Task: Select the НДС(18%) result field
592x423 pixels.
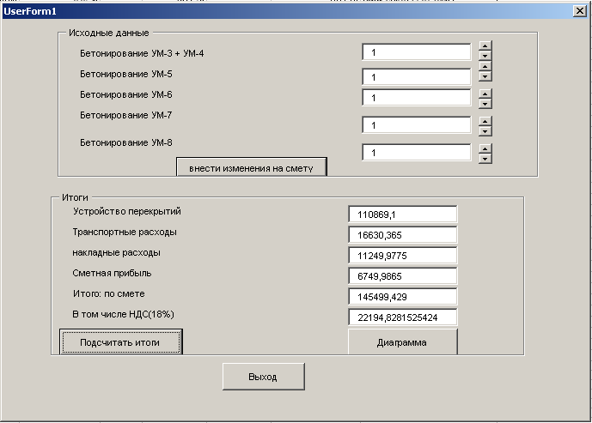Action: (402, 317)
